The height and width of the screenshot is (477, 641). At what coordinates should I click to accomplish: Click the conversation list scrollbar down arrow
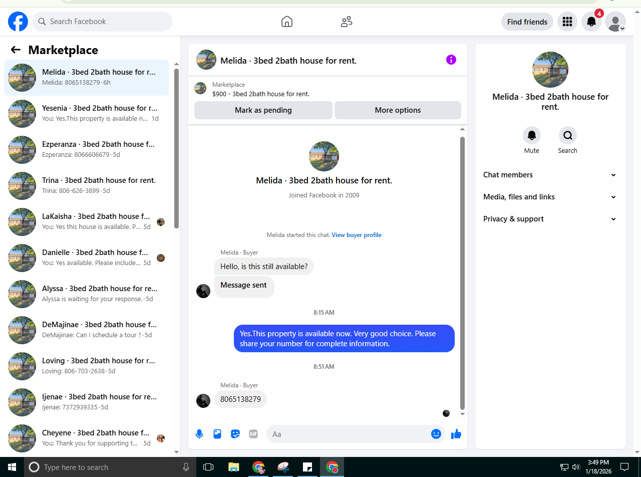[x=176, y=452]
